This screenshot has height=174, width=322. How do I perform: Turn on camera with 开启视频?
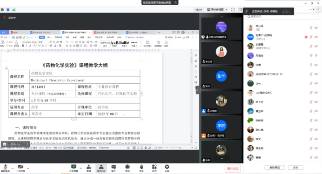[x=20, y=168]
